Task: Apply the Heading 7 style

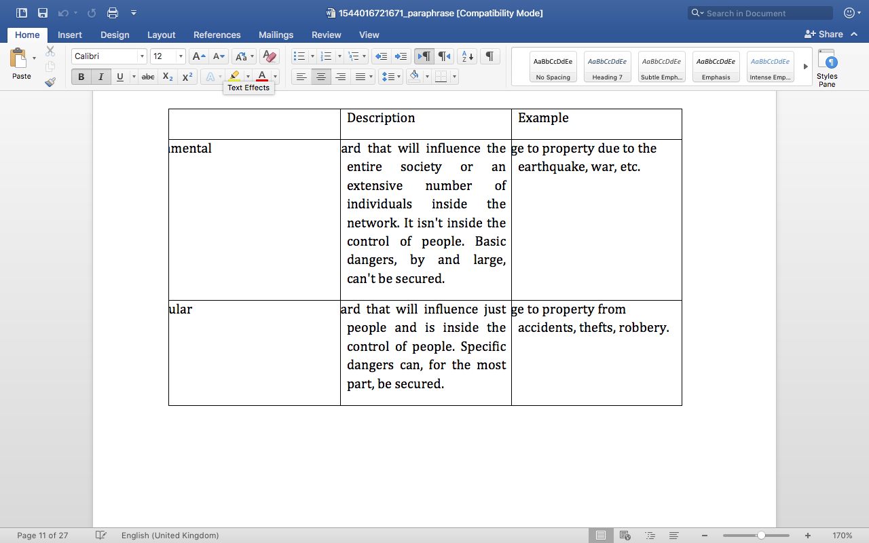Action: 608,67
